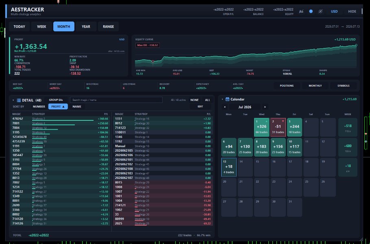Click the list icon beside DETAIL
This screenshot has height=244, width=370.
click(19, 100)
